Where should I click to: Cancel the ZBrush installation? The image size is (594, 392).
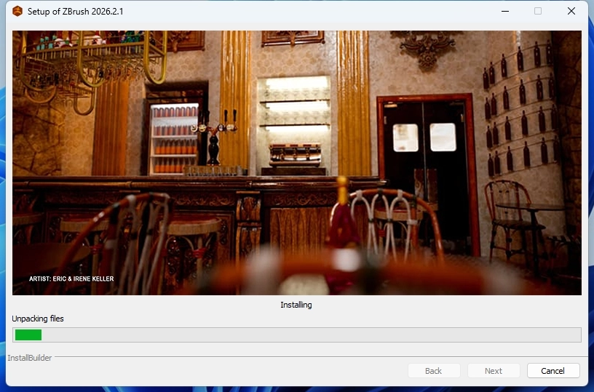tap(553, 371)
